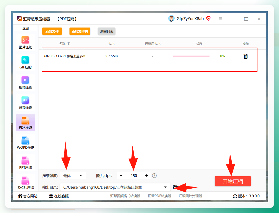The height and width of the screenshot is (213, 279).
Task: Open the 压缩强度 dropdown showing 最优
Action: (73, 176)
